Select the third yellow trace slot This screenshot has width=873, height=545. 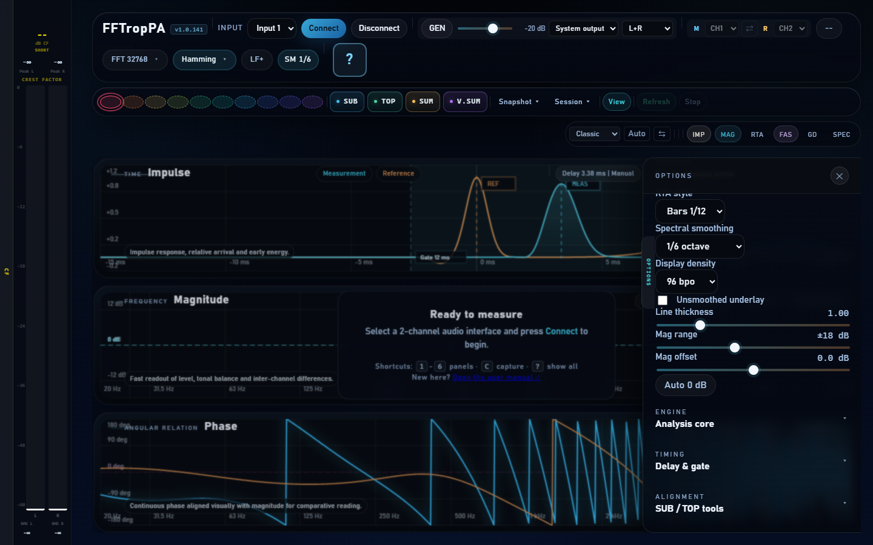tap(155, 102)
